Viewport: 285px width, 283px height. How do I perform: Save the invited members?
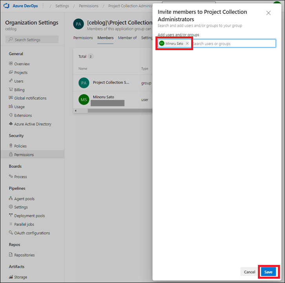(268, 272)
